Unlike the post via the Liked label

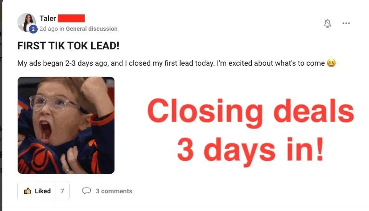(43, 191)
